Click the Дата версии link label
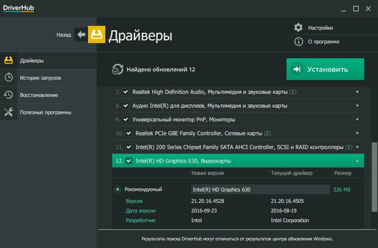 pyautogui.click(x=140, y=211)
